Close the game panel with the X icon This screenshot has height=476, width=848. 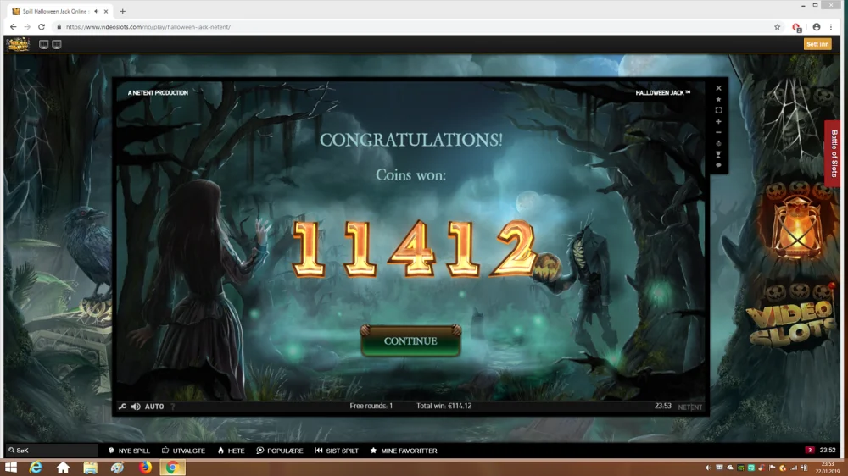click(x=719, y=88)
